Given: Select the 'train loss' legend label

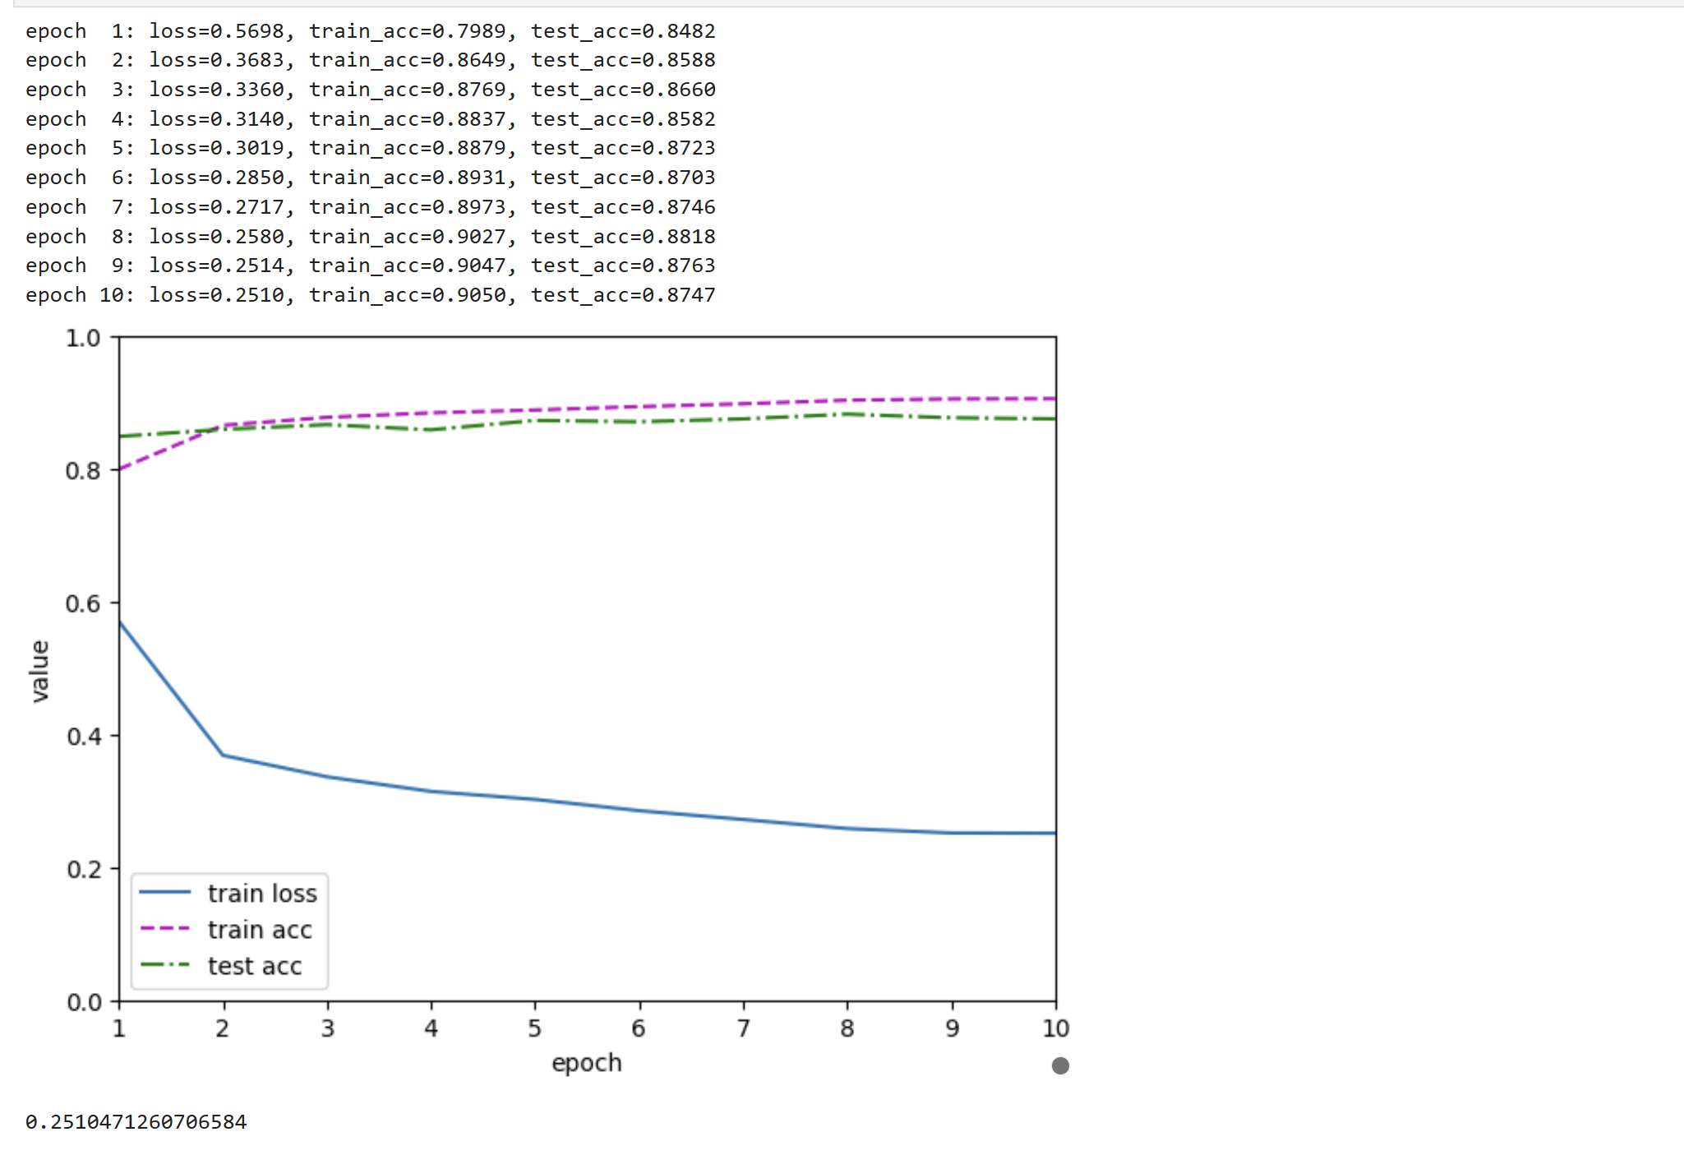Looking at the screenshot, I should 262,894.
